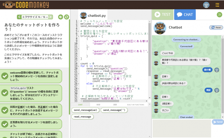224x138 pixels.
Task: Click the 霞ケ関 user reply bubble
Action: [207, 70]
